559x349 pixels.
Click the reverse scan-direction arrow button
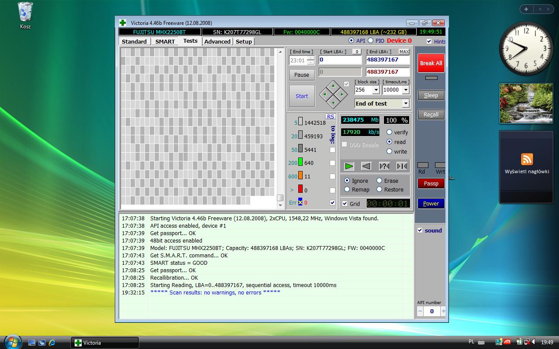366,166
